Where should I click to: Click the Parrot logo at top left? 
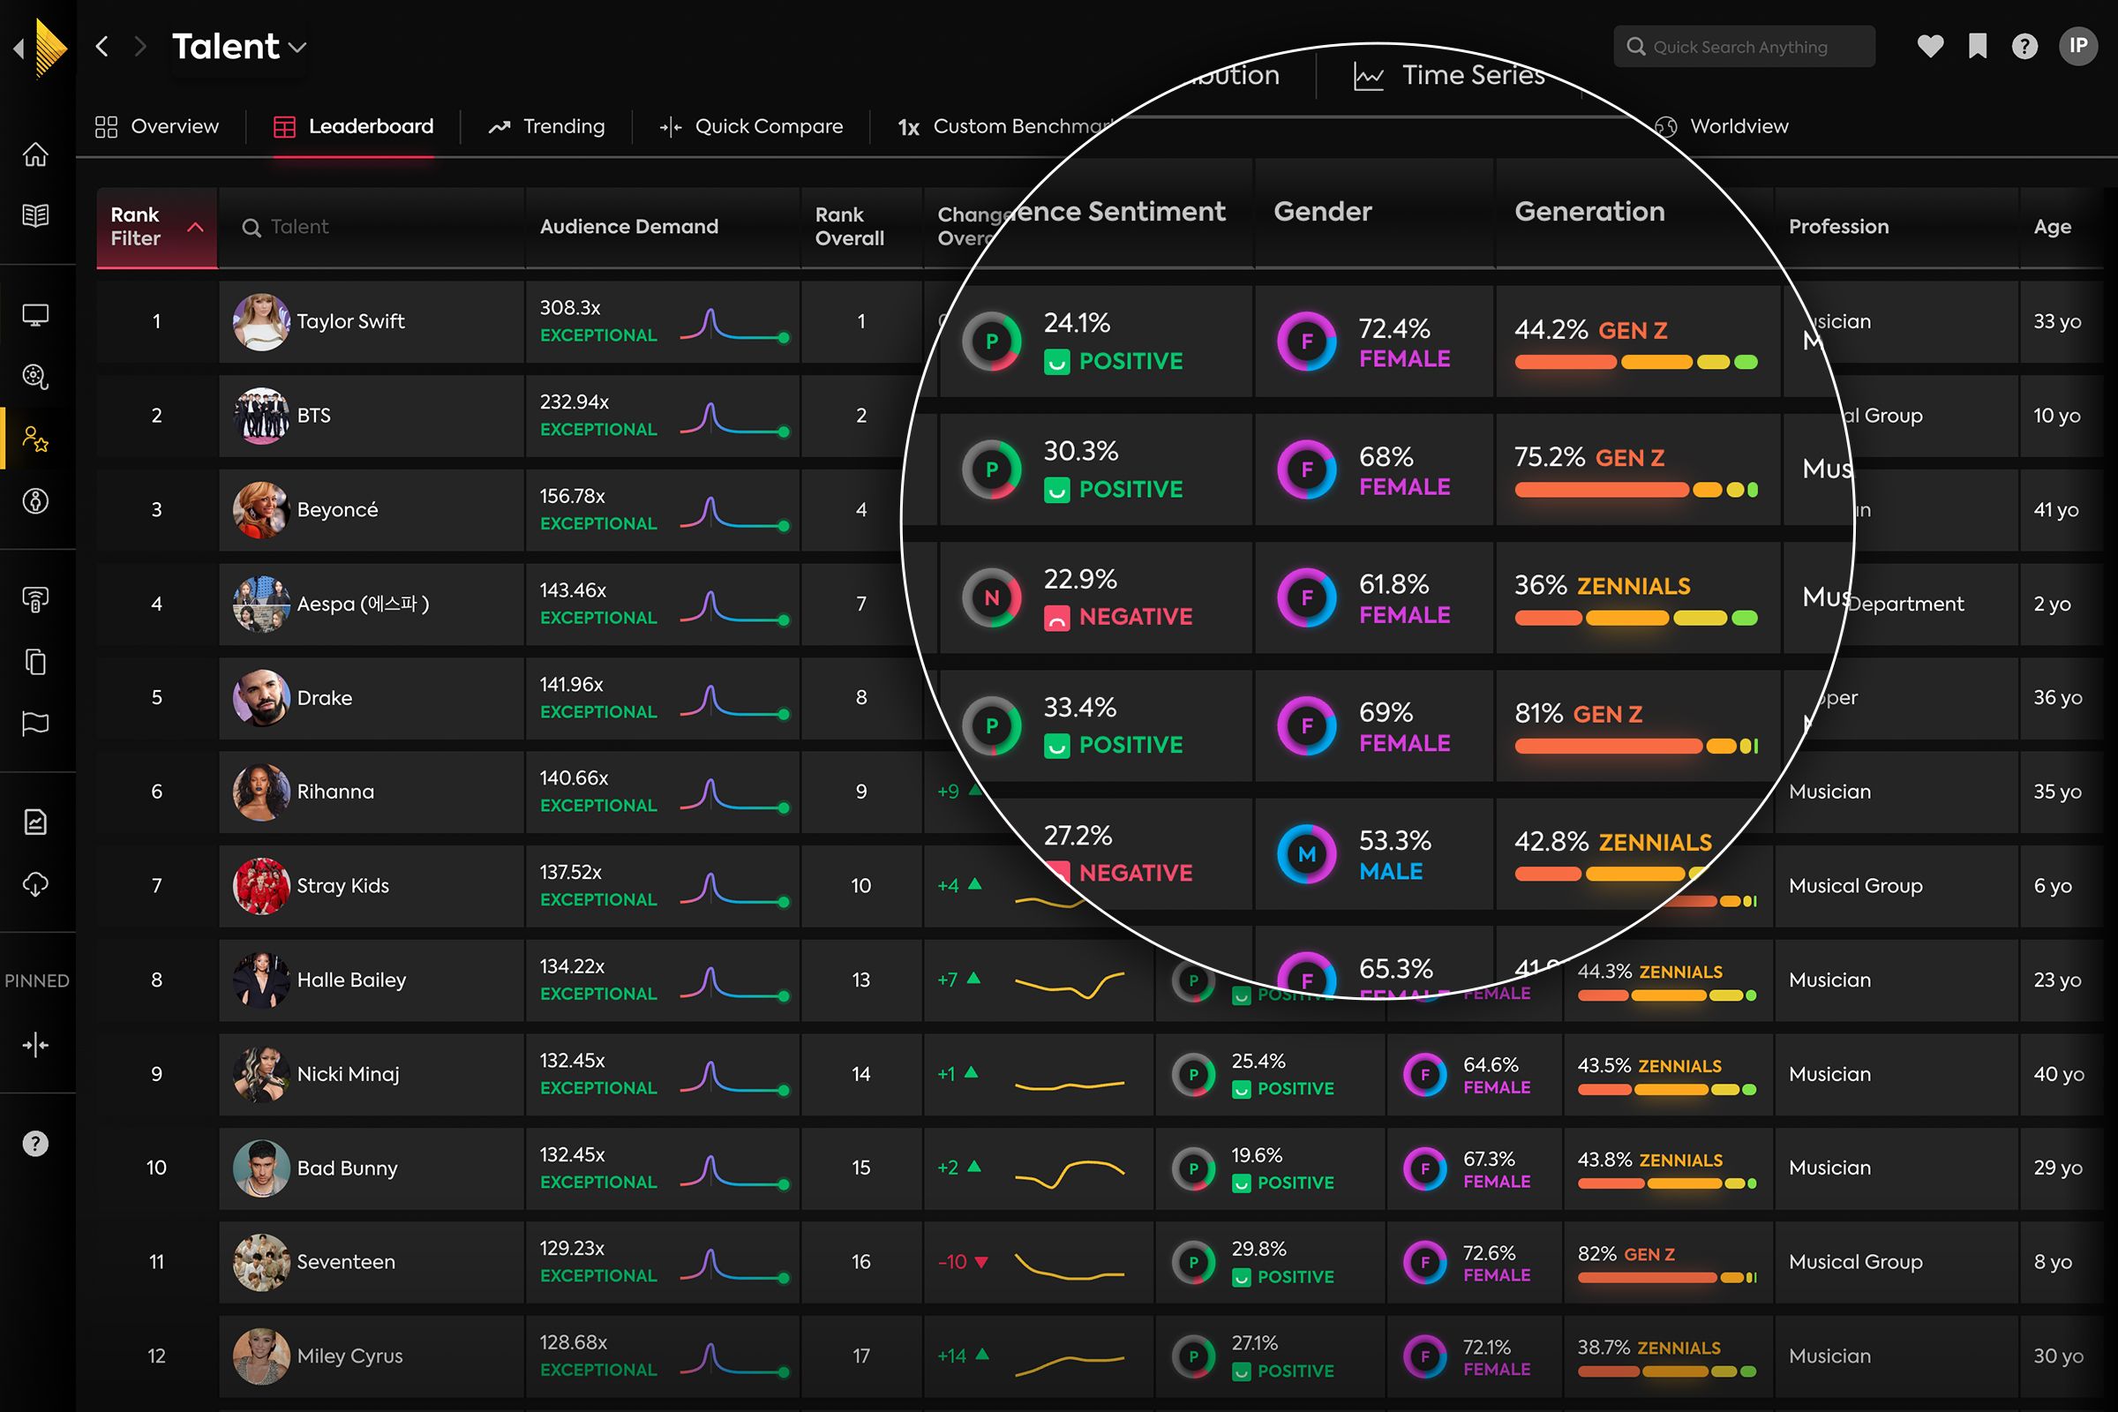pos(50,48)
